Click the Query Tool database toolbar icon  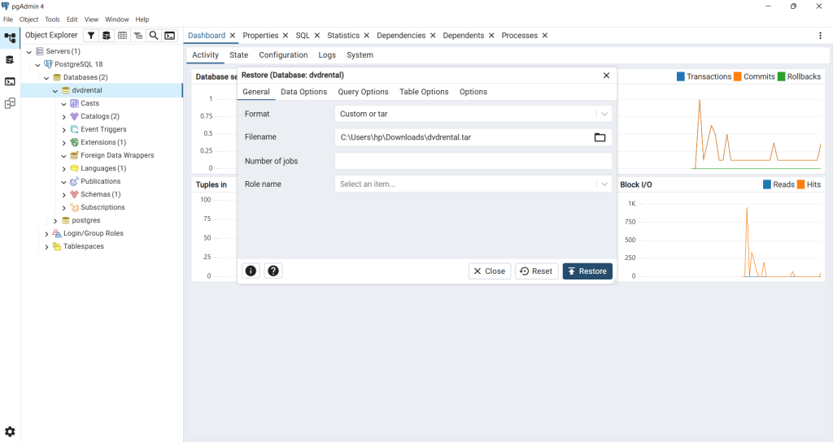(107, 36)
